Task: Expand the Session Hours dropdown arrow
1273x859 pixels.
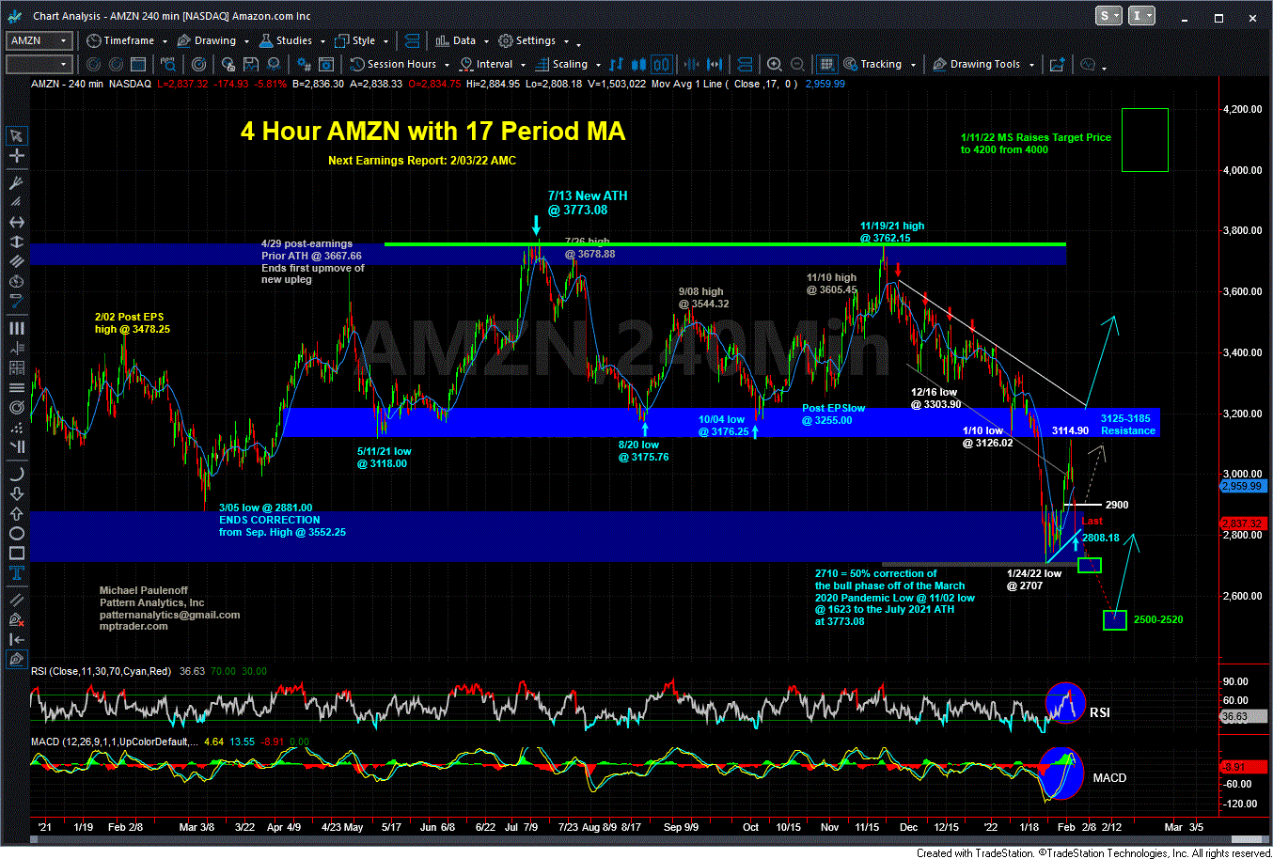Action: pyautogui.click(x=447, y=65)
